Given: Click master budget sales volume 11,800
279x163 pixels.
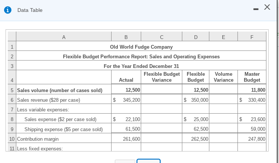Looking at the screenshot, I should point(258,90).
